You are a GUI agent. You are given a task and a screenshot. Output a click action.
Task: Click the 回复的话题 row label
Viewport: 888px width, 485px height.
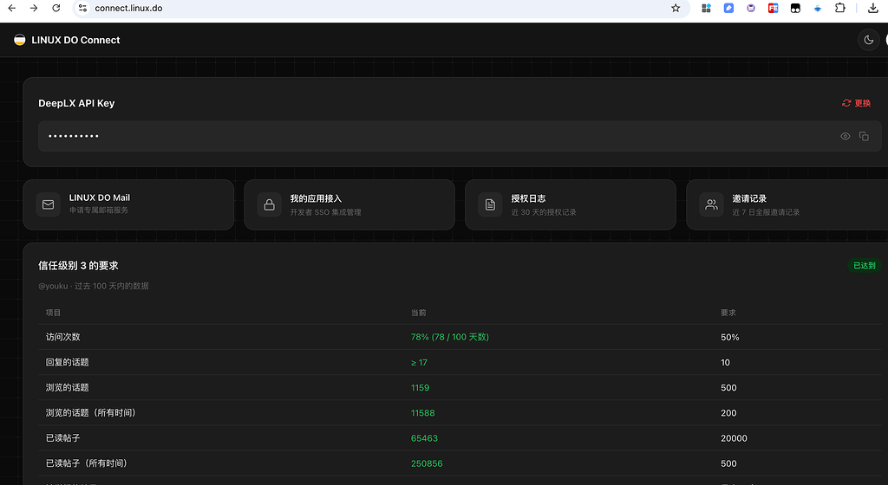[68, 362]
